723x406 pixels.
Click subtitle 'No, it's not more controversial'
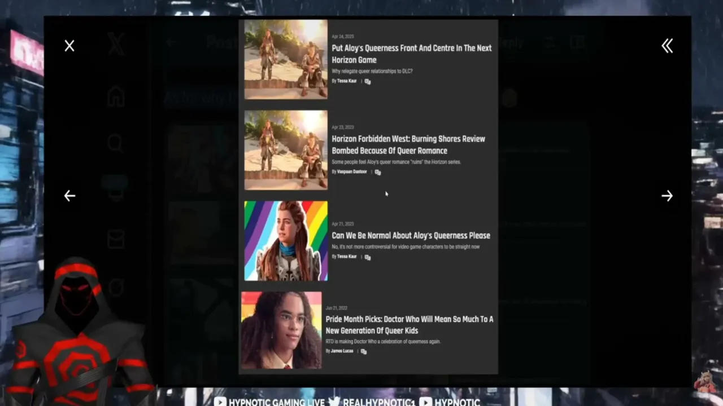click(x=406, y=247)
